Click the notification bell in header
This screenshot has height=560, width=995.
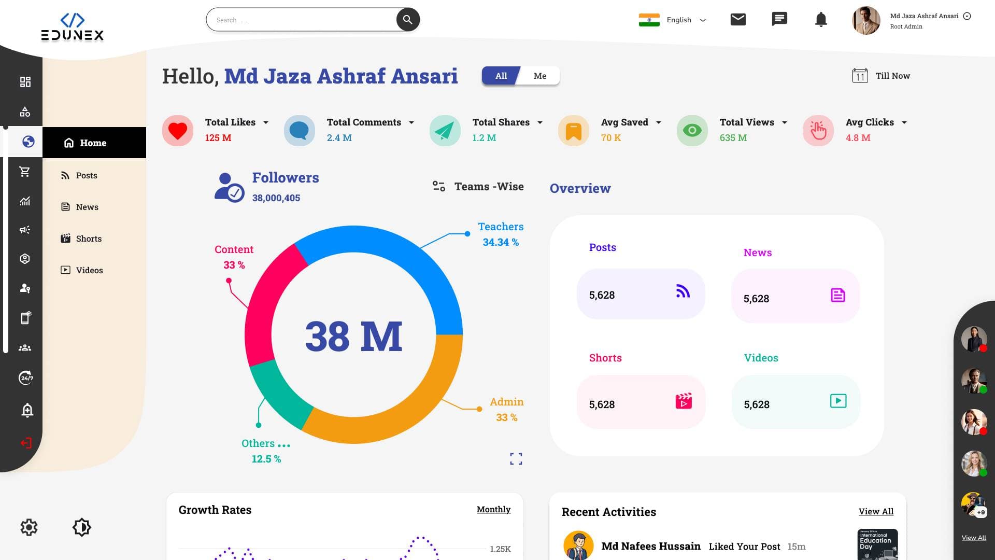coord(821,20)
